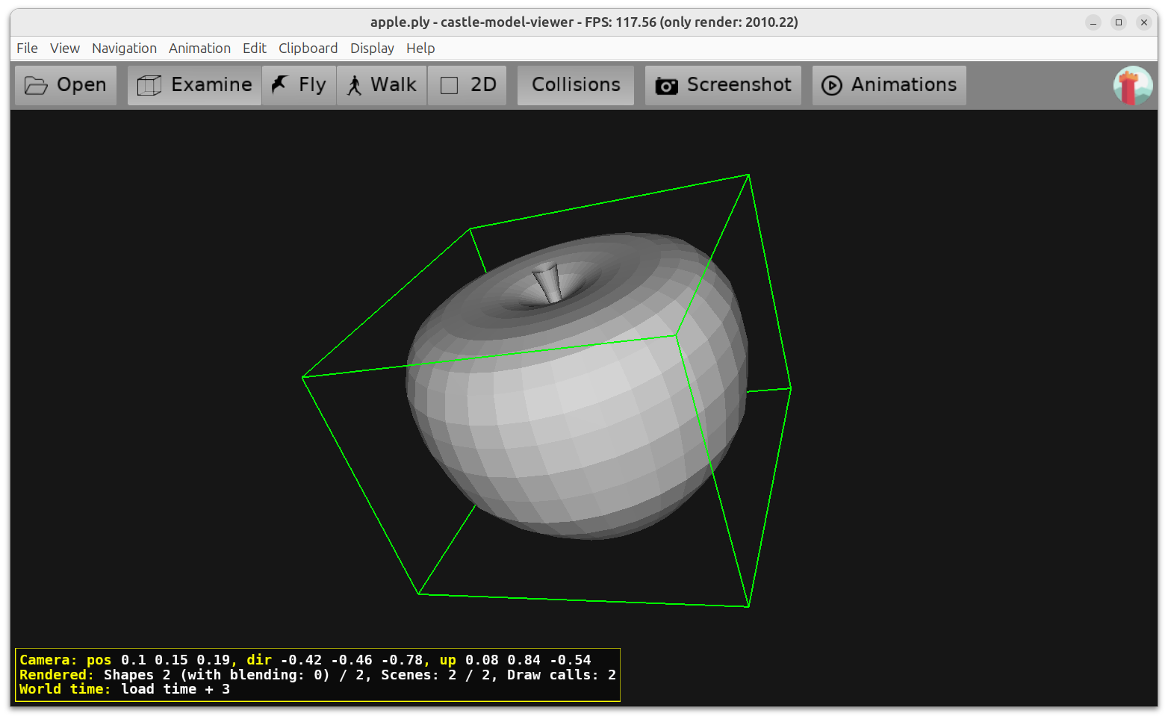Expand the Display menu
1168x719 pixels.
(372, 49)
